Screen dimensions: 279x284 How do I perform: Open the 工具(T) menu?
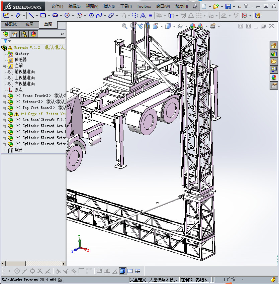pyautogui.click(x=126, y=6)
